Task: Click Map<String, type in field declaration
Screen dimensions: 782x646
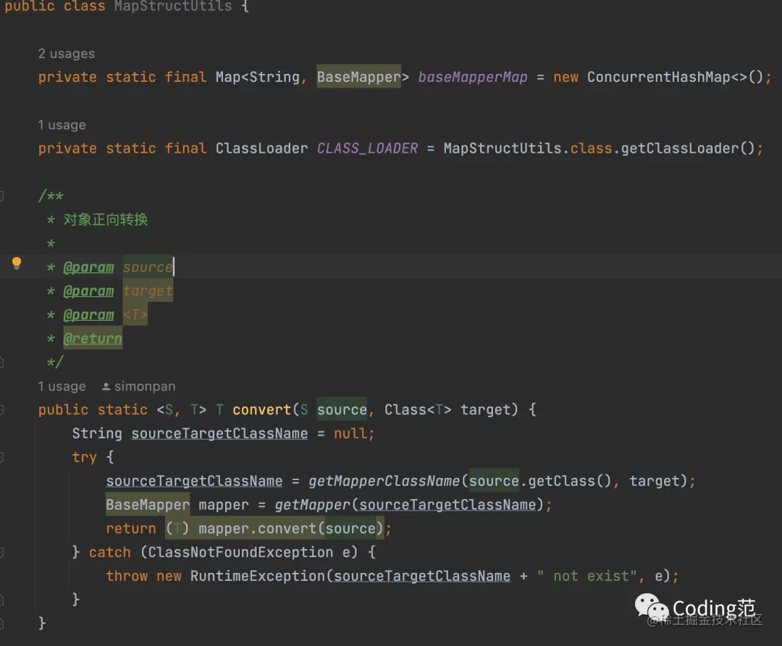Action: pyautogui.click(x=262, y=77)
